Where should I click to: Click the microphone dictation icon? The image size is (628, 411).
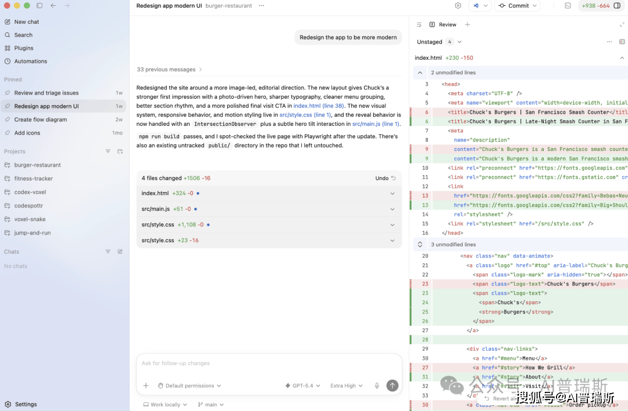pyautogui.click(x=376, y=385)
